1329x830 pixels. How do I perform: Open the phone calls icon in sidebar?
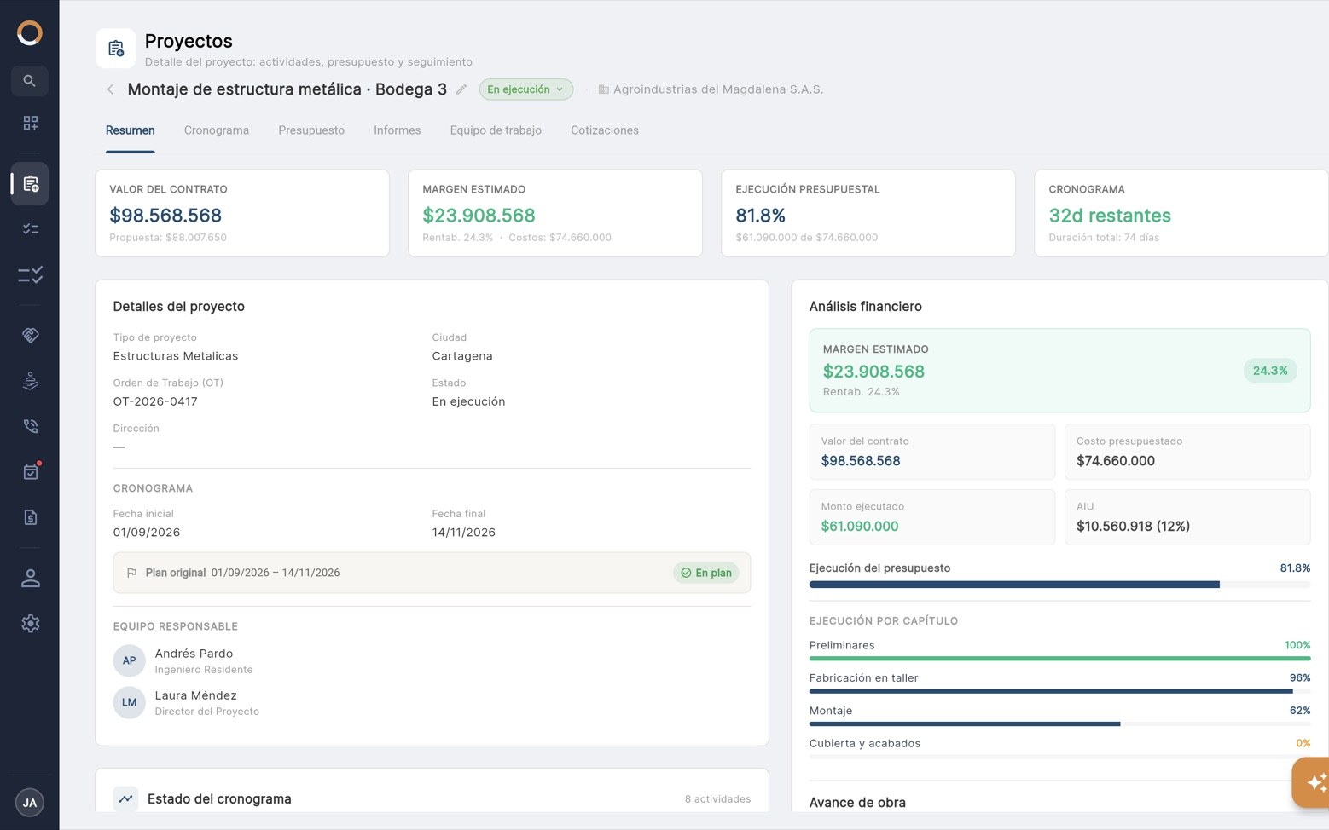[x=30, y=426]
